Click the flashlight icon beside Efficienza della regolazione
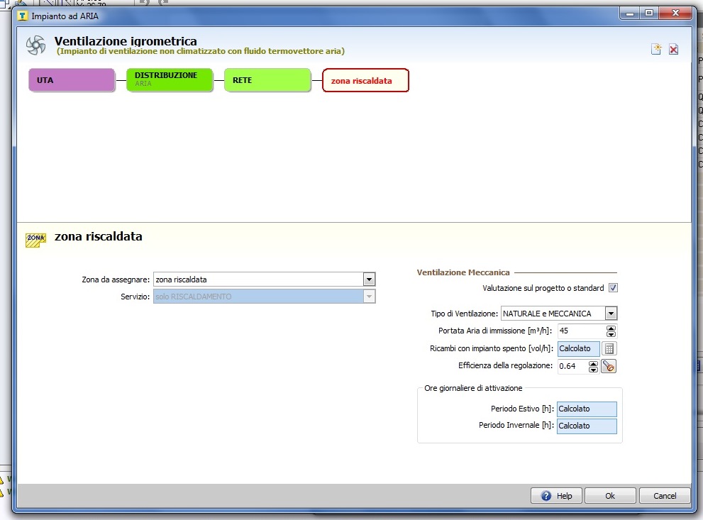703x520 pixels. point(609,366)
